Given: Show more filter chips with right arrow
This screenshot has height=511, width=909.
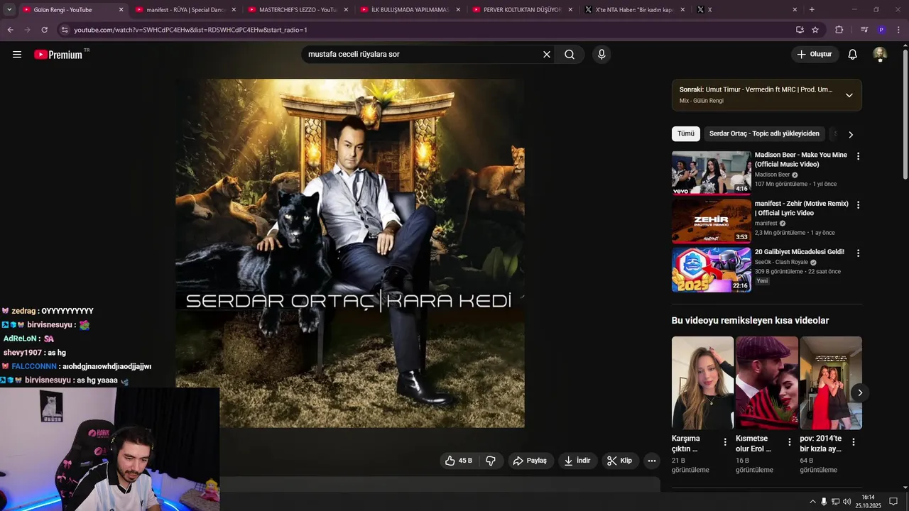Looking at the screenshot, I should 851,134.
